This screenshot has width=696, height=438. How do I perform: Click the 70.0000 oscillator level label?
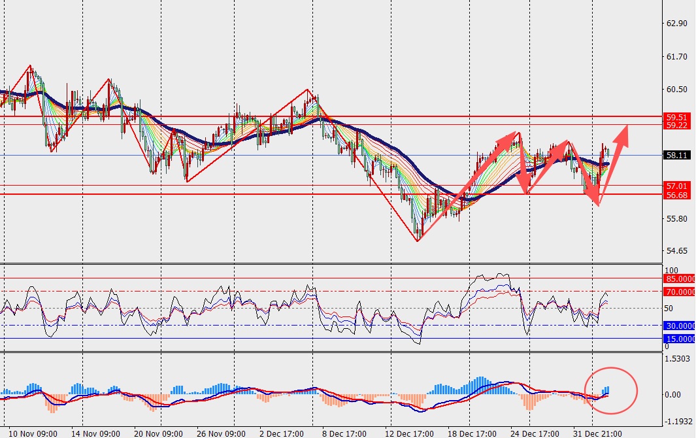[x=680, y=292]
